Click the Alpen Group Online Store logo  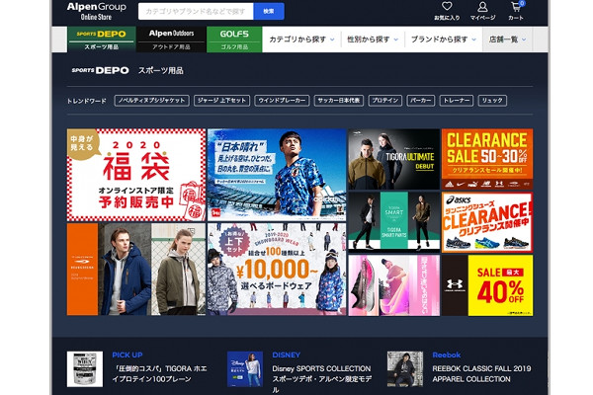pyautogui.click(x=96, y=11)
